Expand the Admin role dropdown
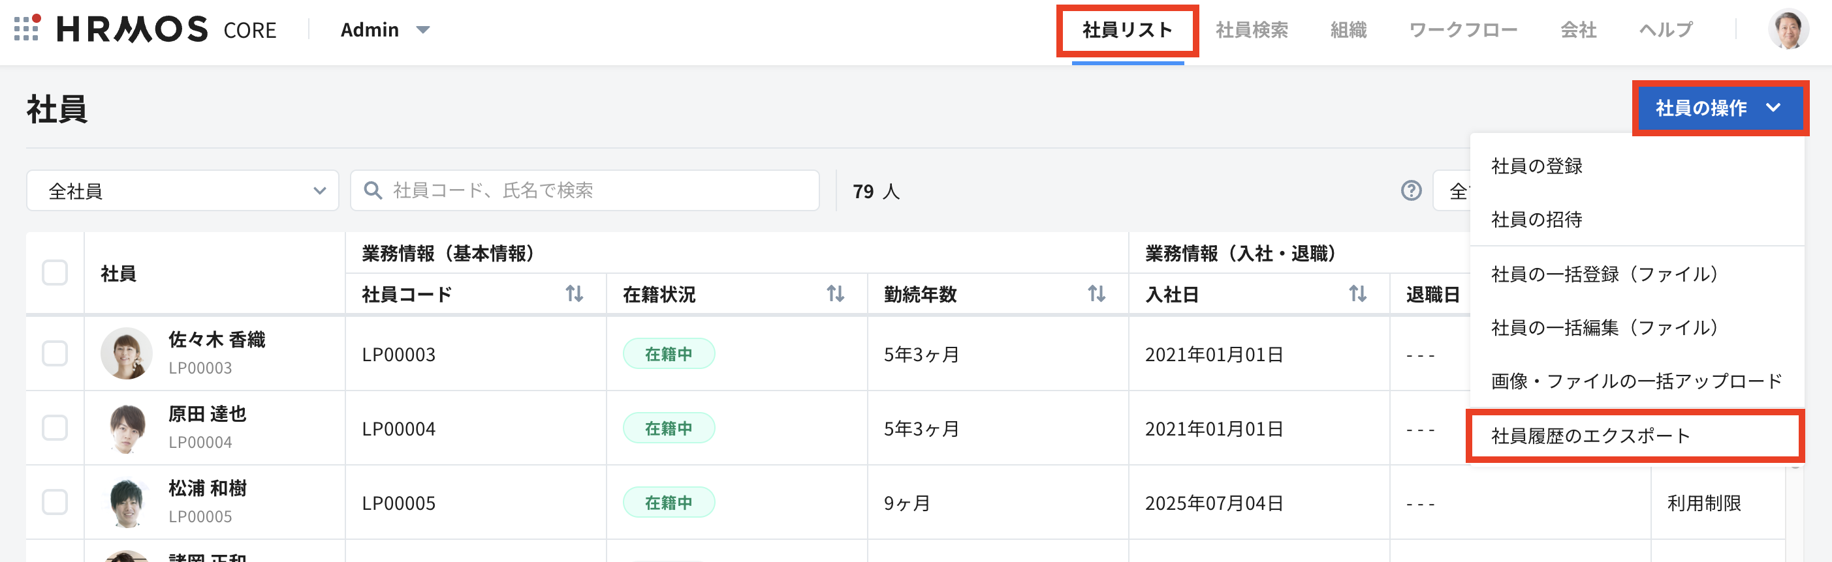Screen dimensions: 1832x562 385,30
